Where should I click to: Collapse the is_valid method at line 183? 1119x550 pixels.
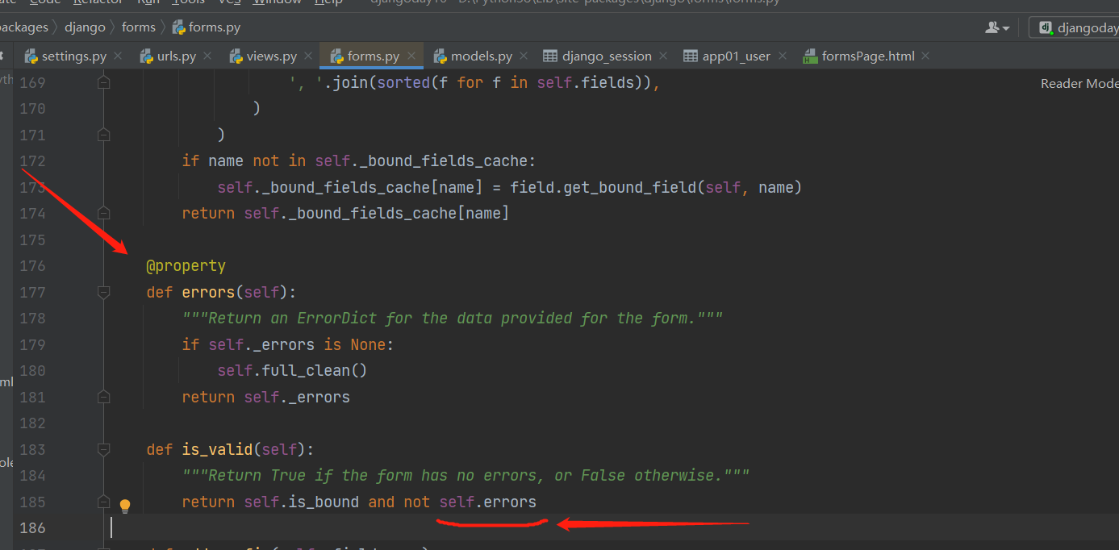click(x=103, y=449)
